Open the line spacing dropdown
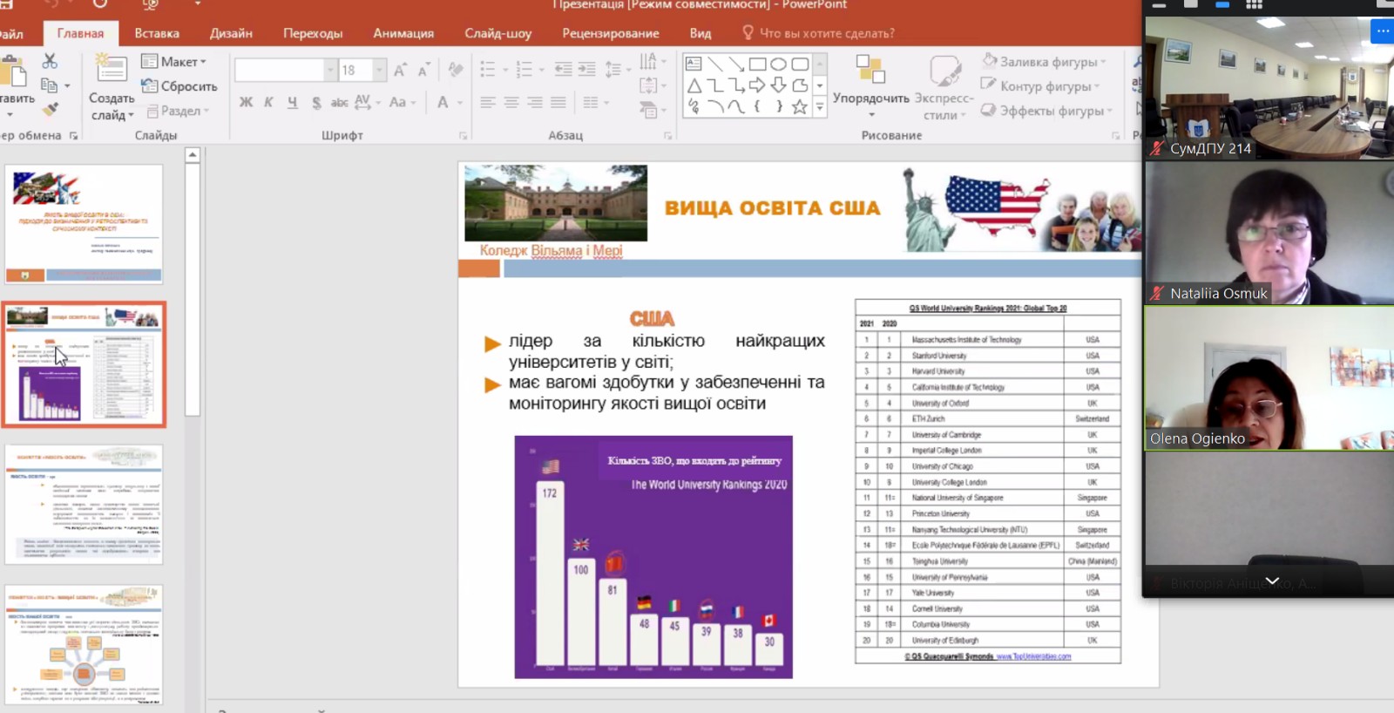The image size is (1394, 713). pyautogui.click(x=617, y=69)
